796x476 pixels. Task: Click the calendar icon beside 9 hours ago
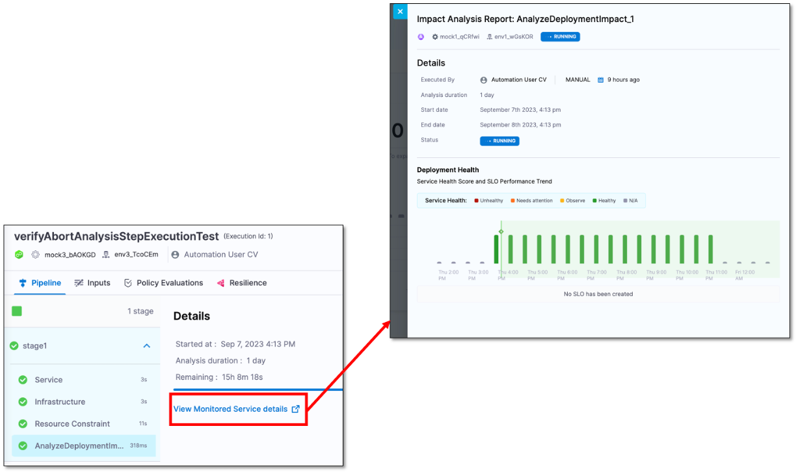600,80
